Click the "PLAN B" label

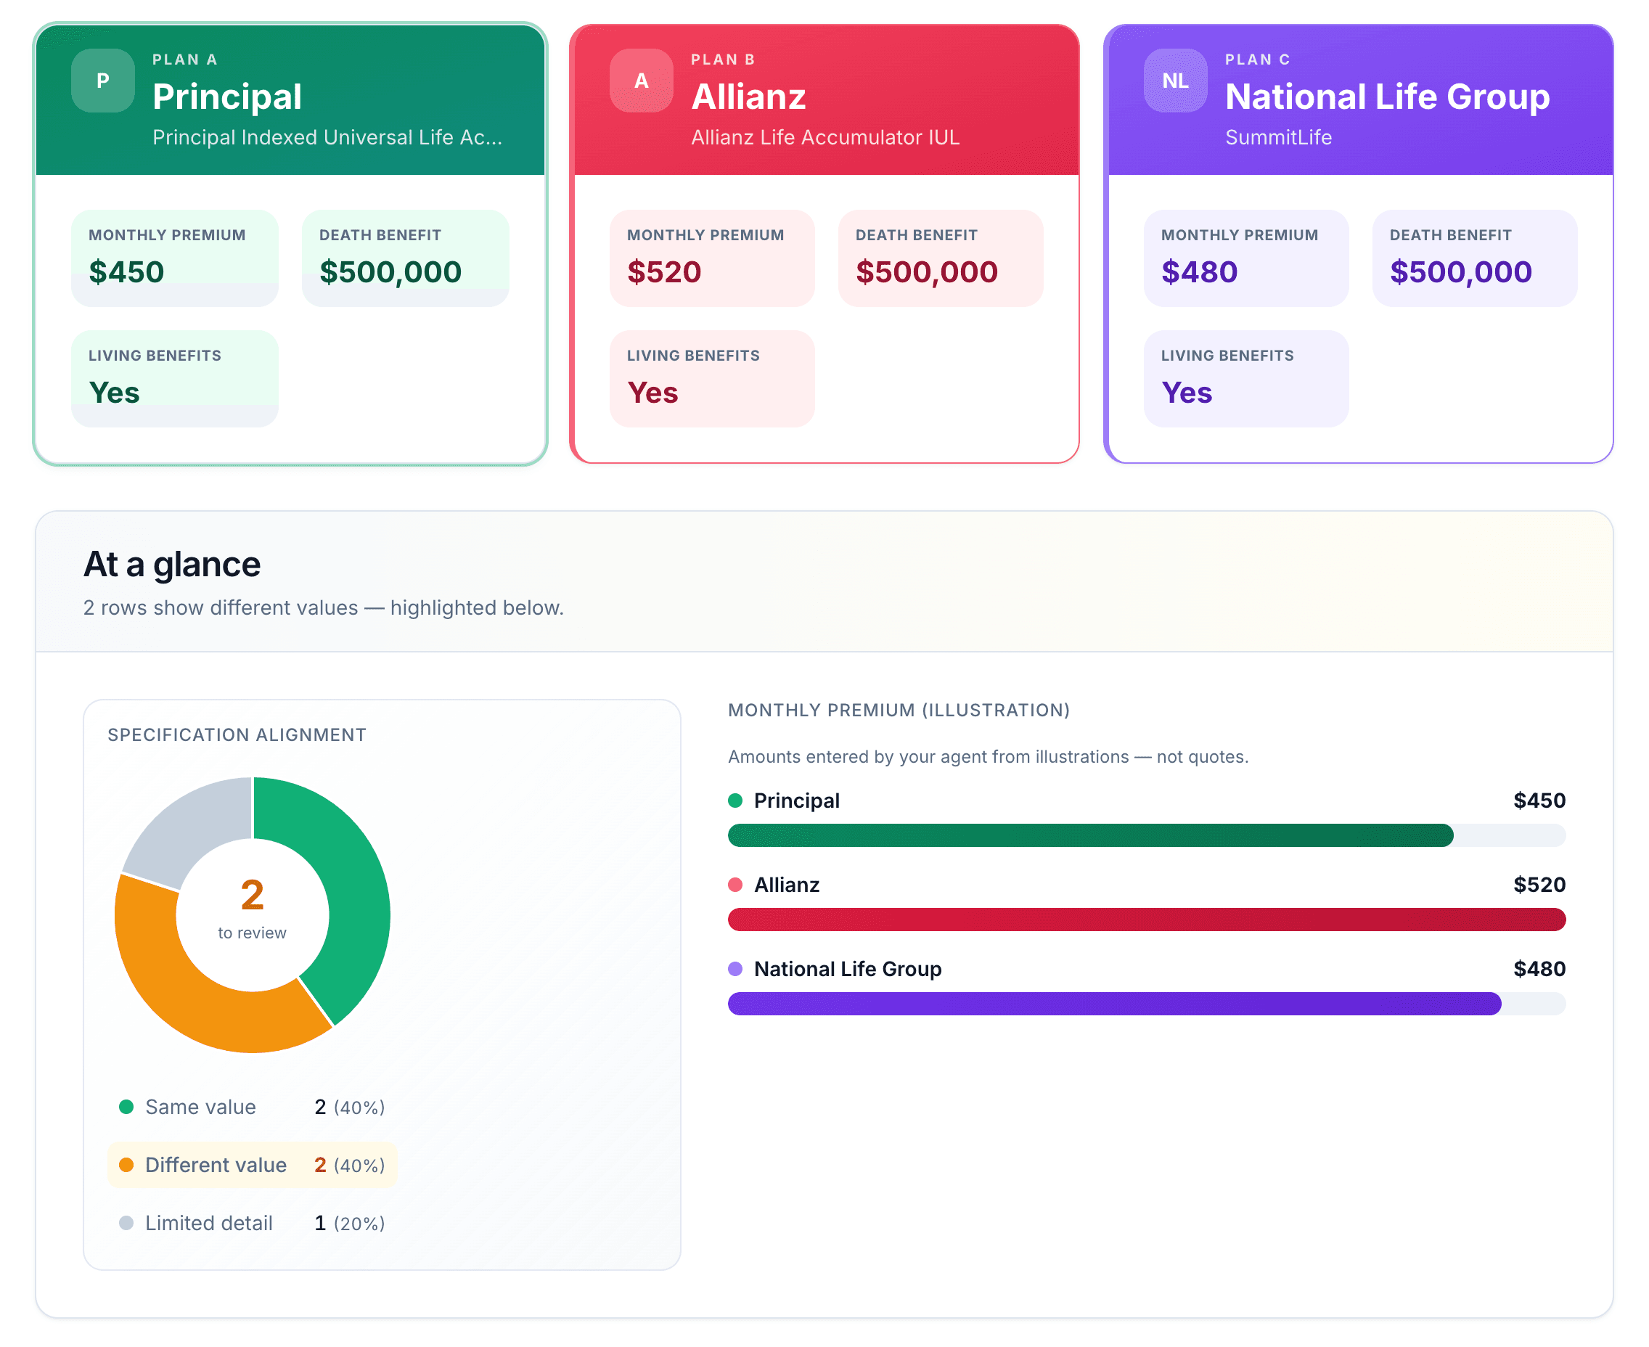click(x=723, y=60)
